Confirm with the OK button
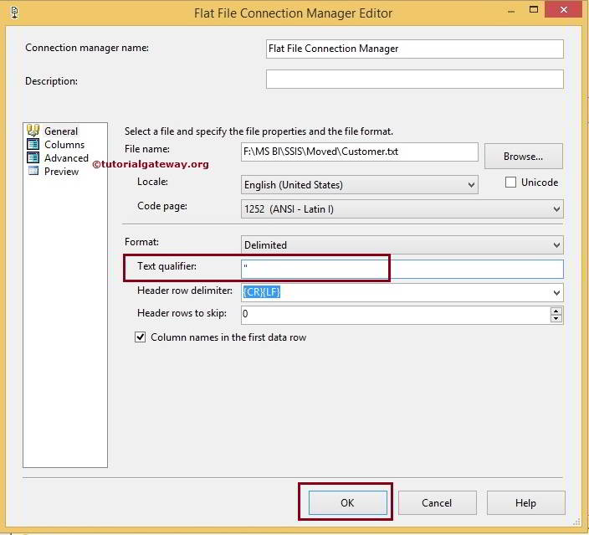This screenshot has height=535, width=589. pyautogui.click(x=347, y=502)
